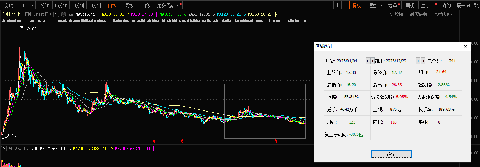Click the VOLUME:71768.000 value
Screen dimensions: 480x167
49,149
